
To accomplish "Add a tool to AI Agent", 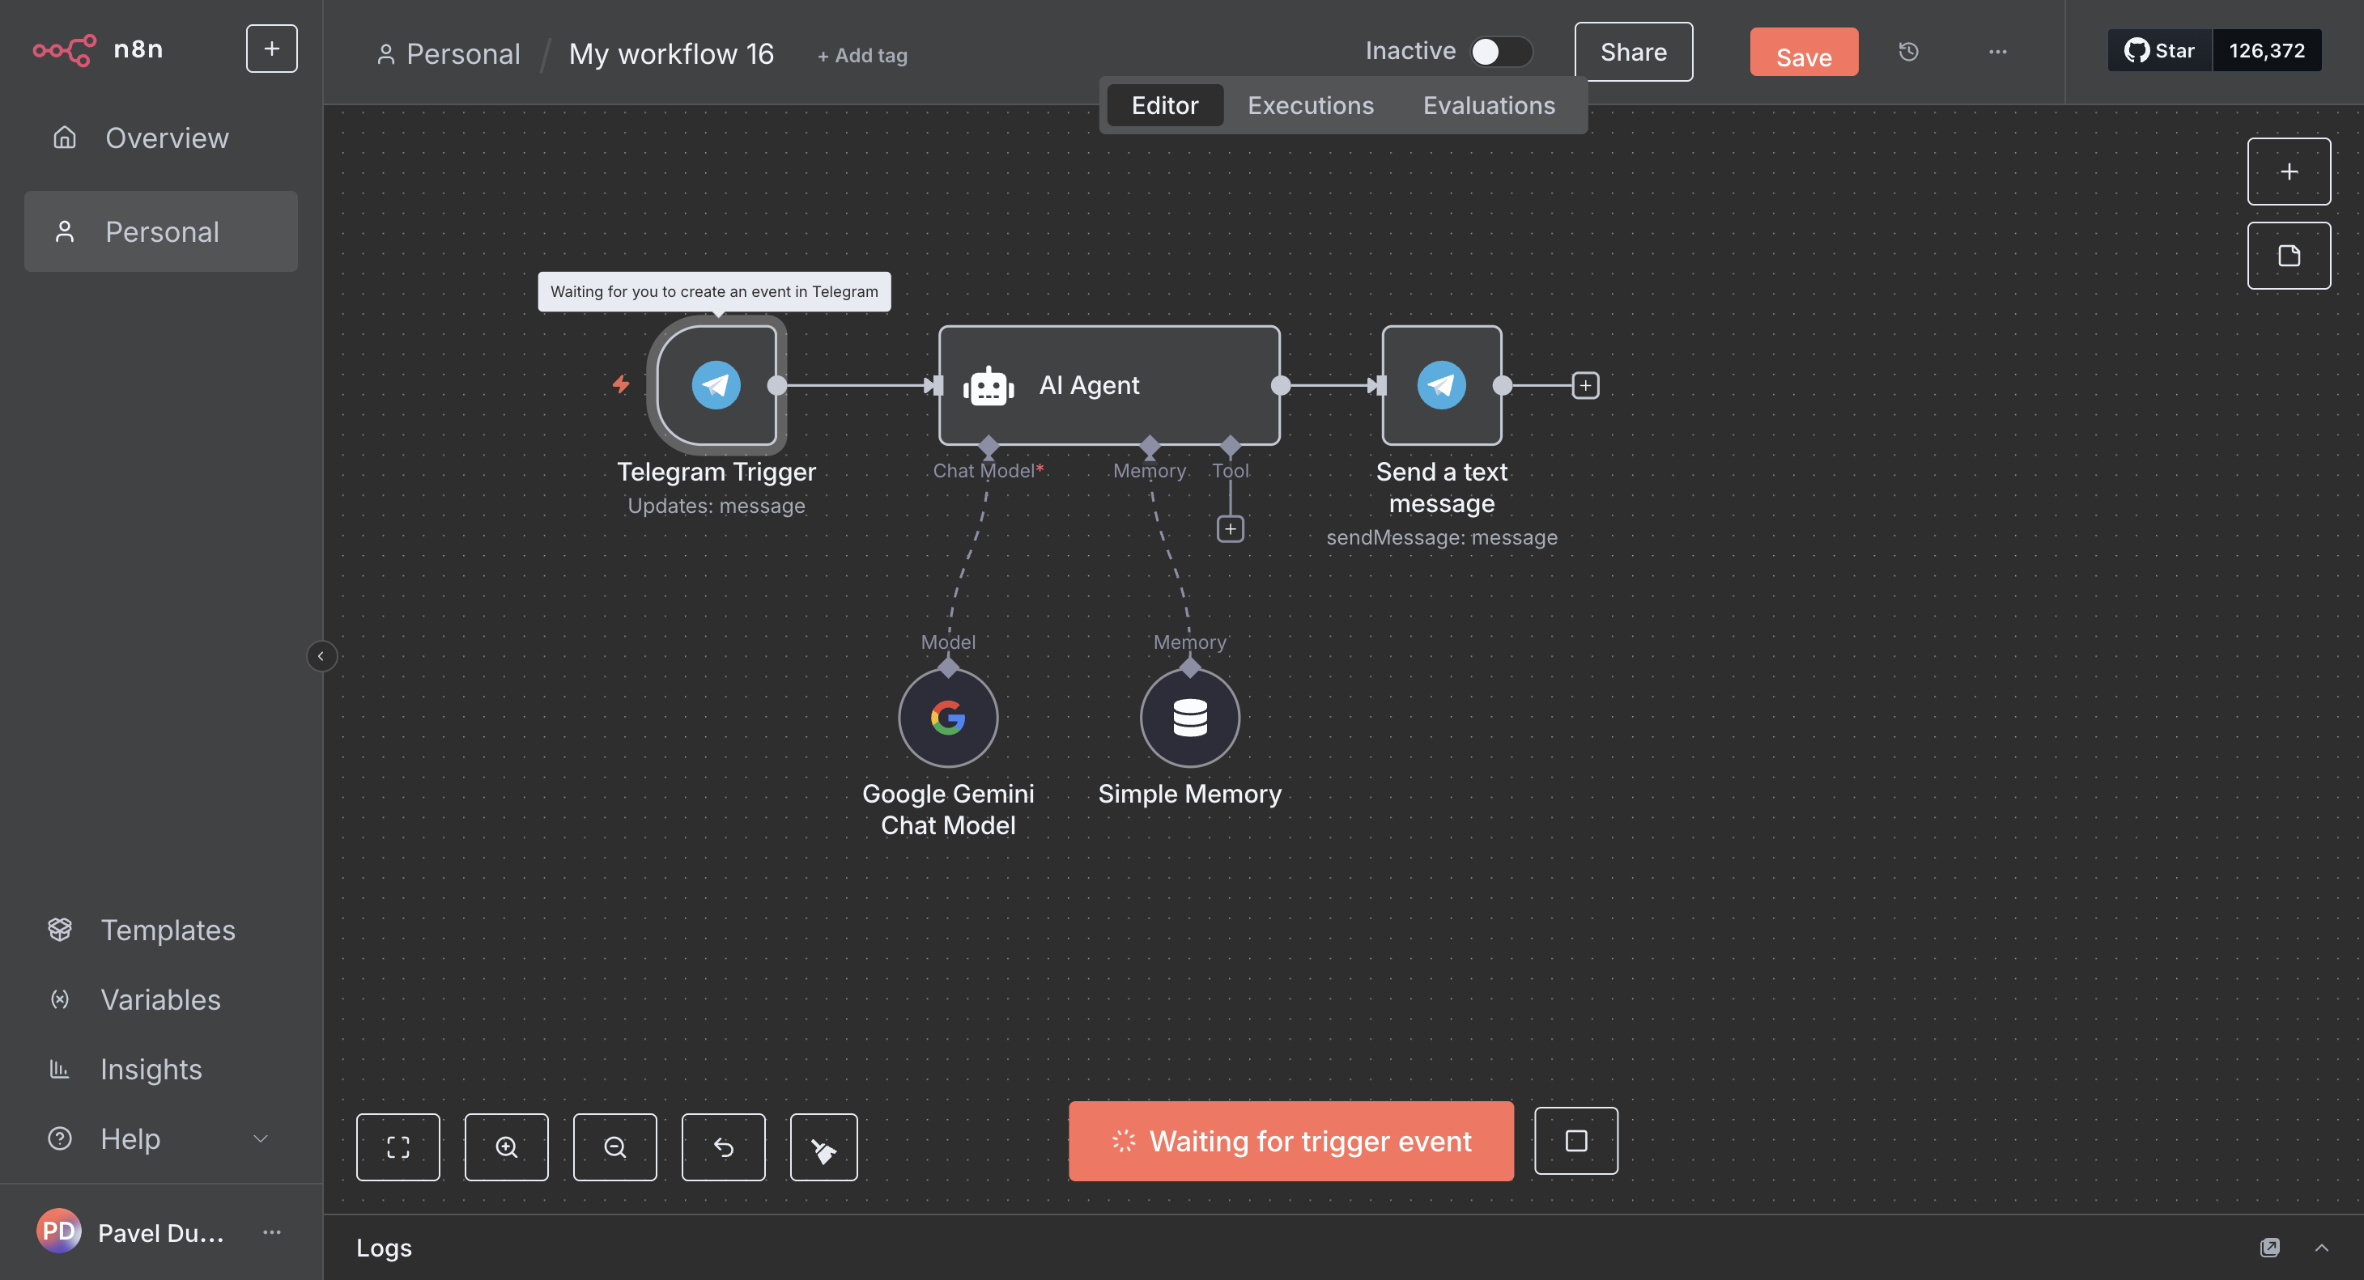I will (1230, 529).
